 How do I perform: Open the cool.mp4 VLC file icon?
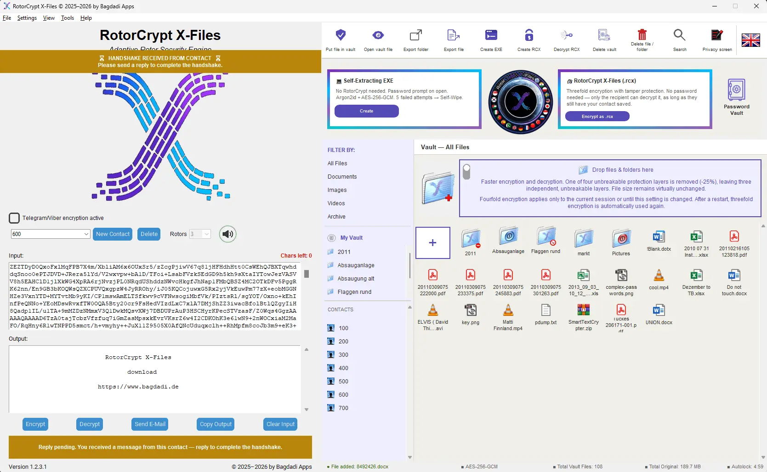659,275
